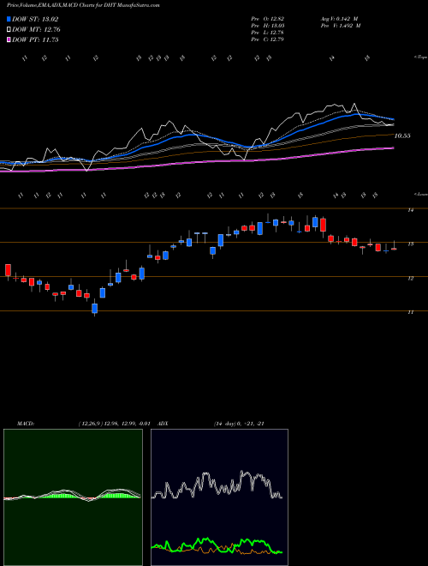Click the blue DOW ST legend swatch

(9, 19)
